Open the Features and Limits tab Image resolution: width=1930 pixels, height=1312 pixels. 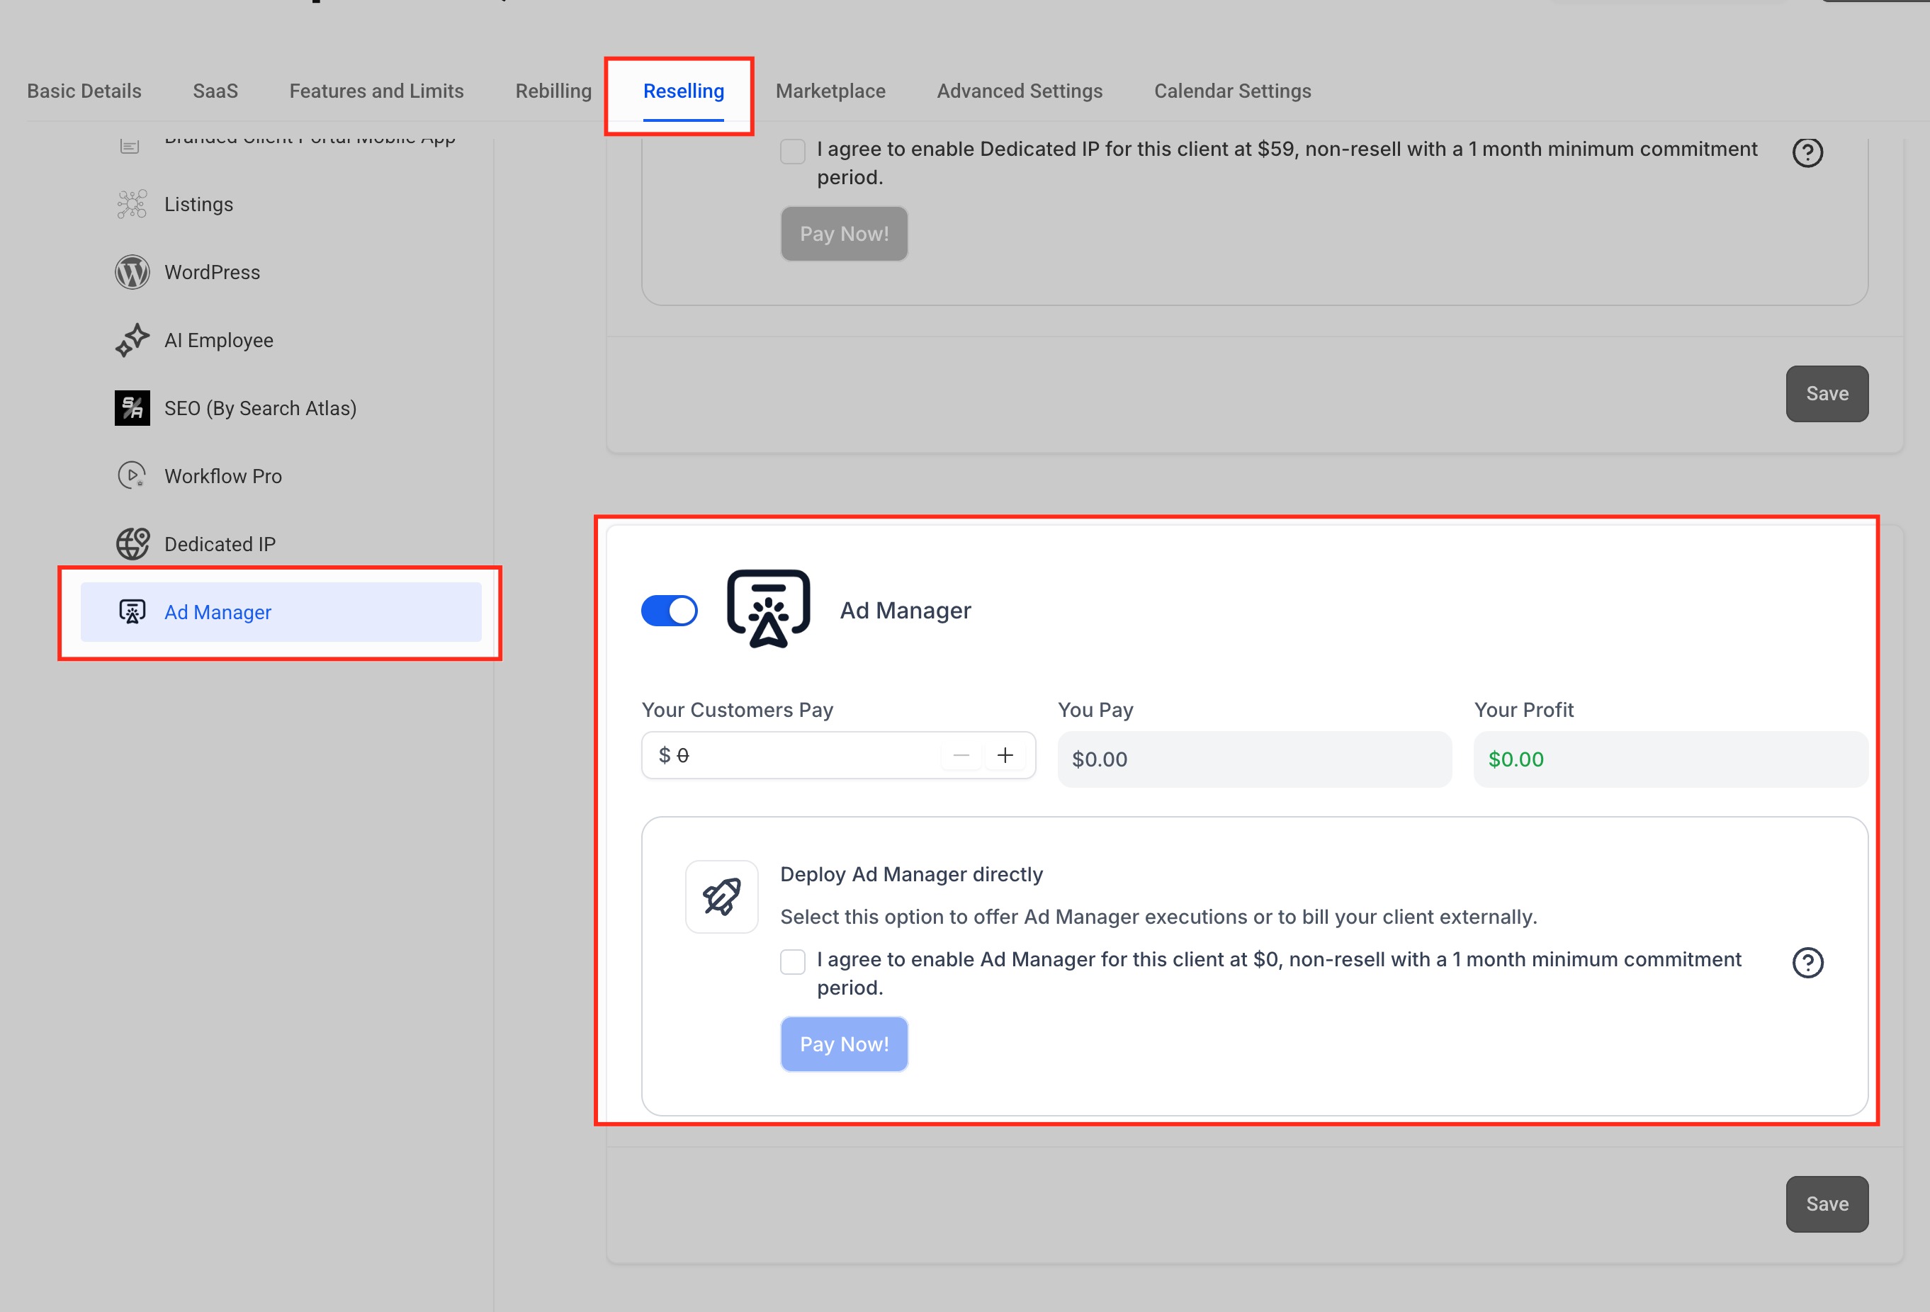click(x=376, y=91)
